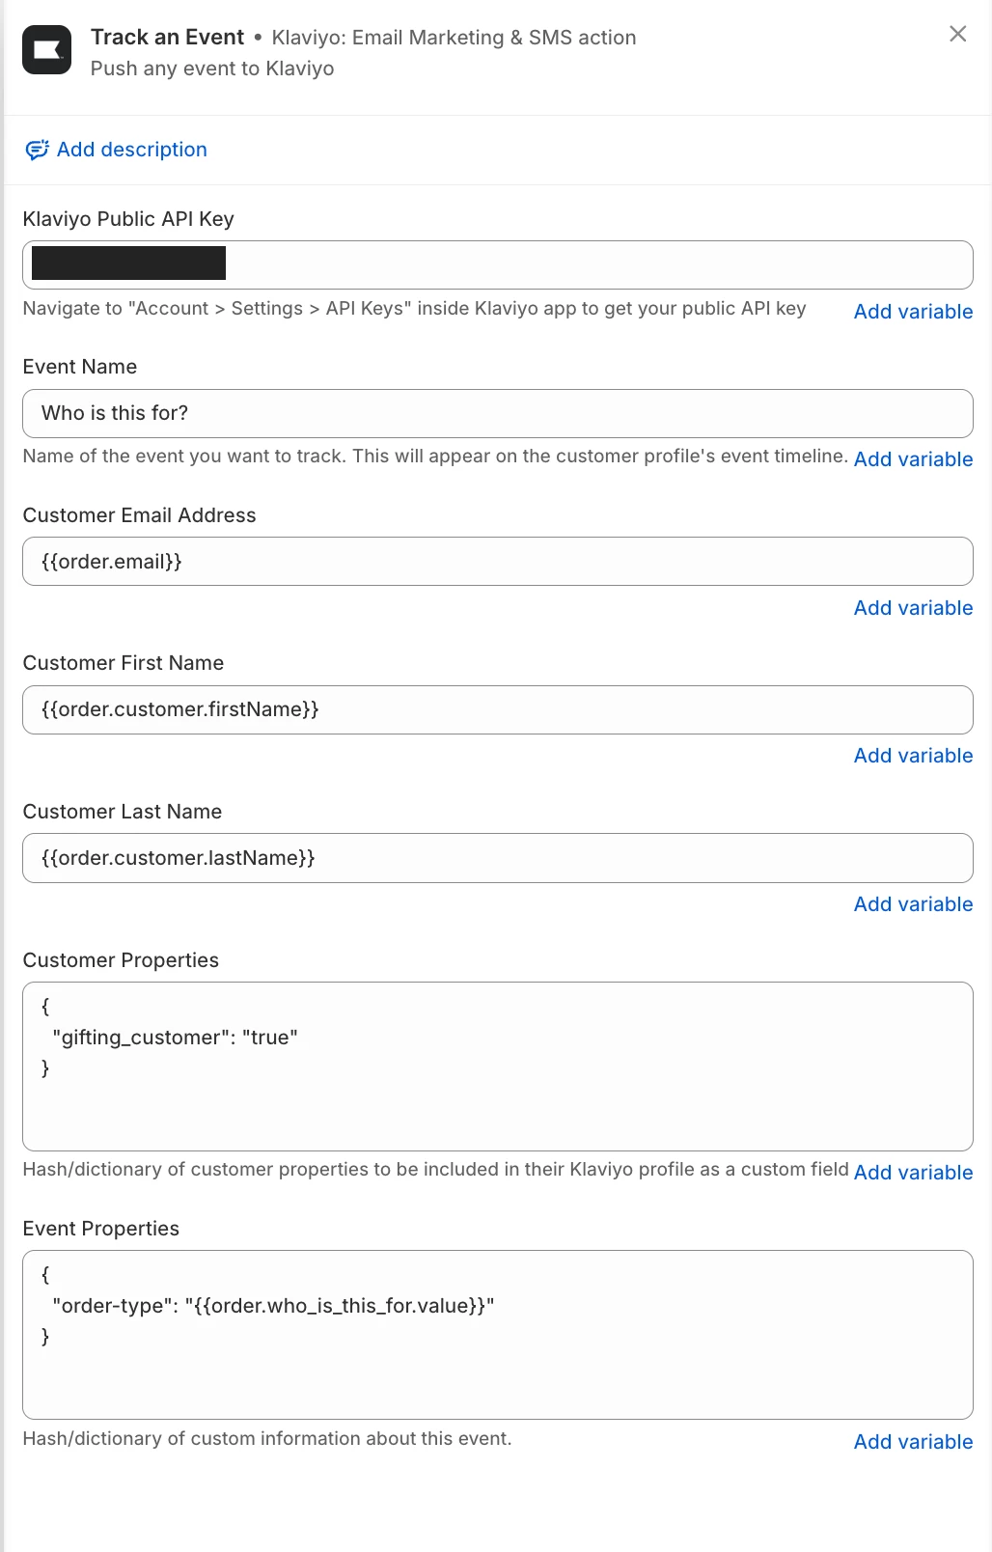This screenshot has width=992, height=1552.
Task: Add variable to Klaviyo Public API Key
Action: pyautogui.click(x=913, y=312)
